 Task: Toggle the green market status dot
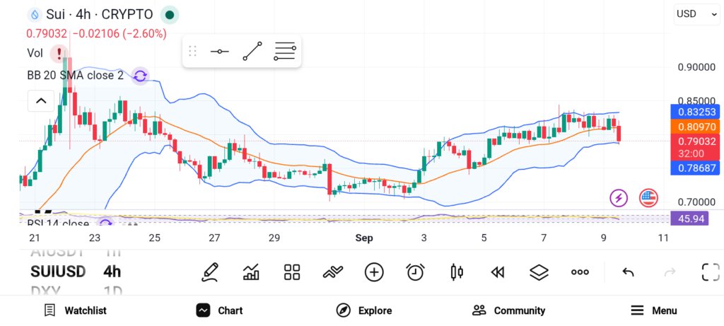(x=170, y=15)
